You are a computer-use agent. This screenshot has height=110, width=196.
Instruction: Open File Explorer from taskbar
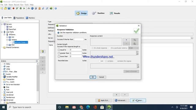click(x=67, y=107)
